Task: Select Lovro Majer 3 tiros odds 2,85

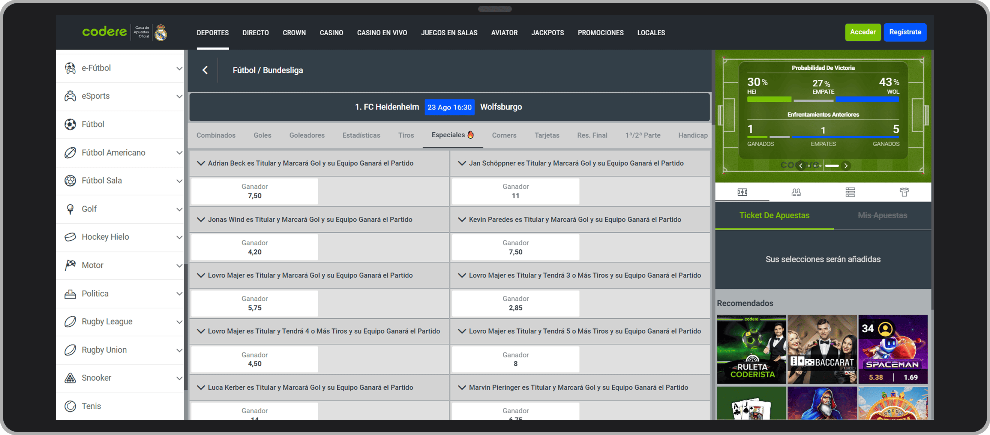Action: (515, 304)
